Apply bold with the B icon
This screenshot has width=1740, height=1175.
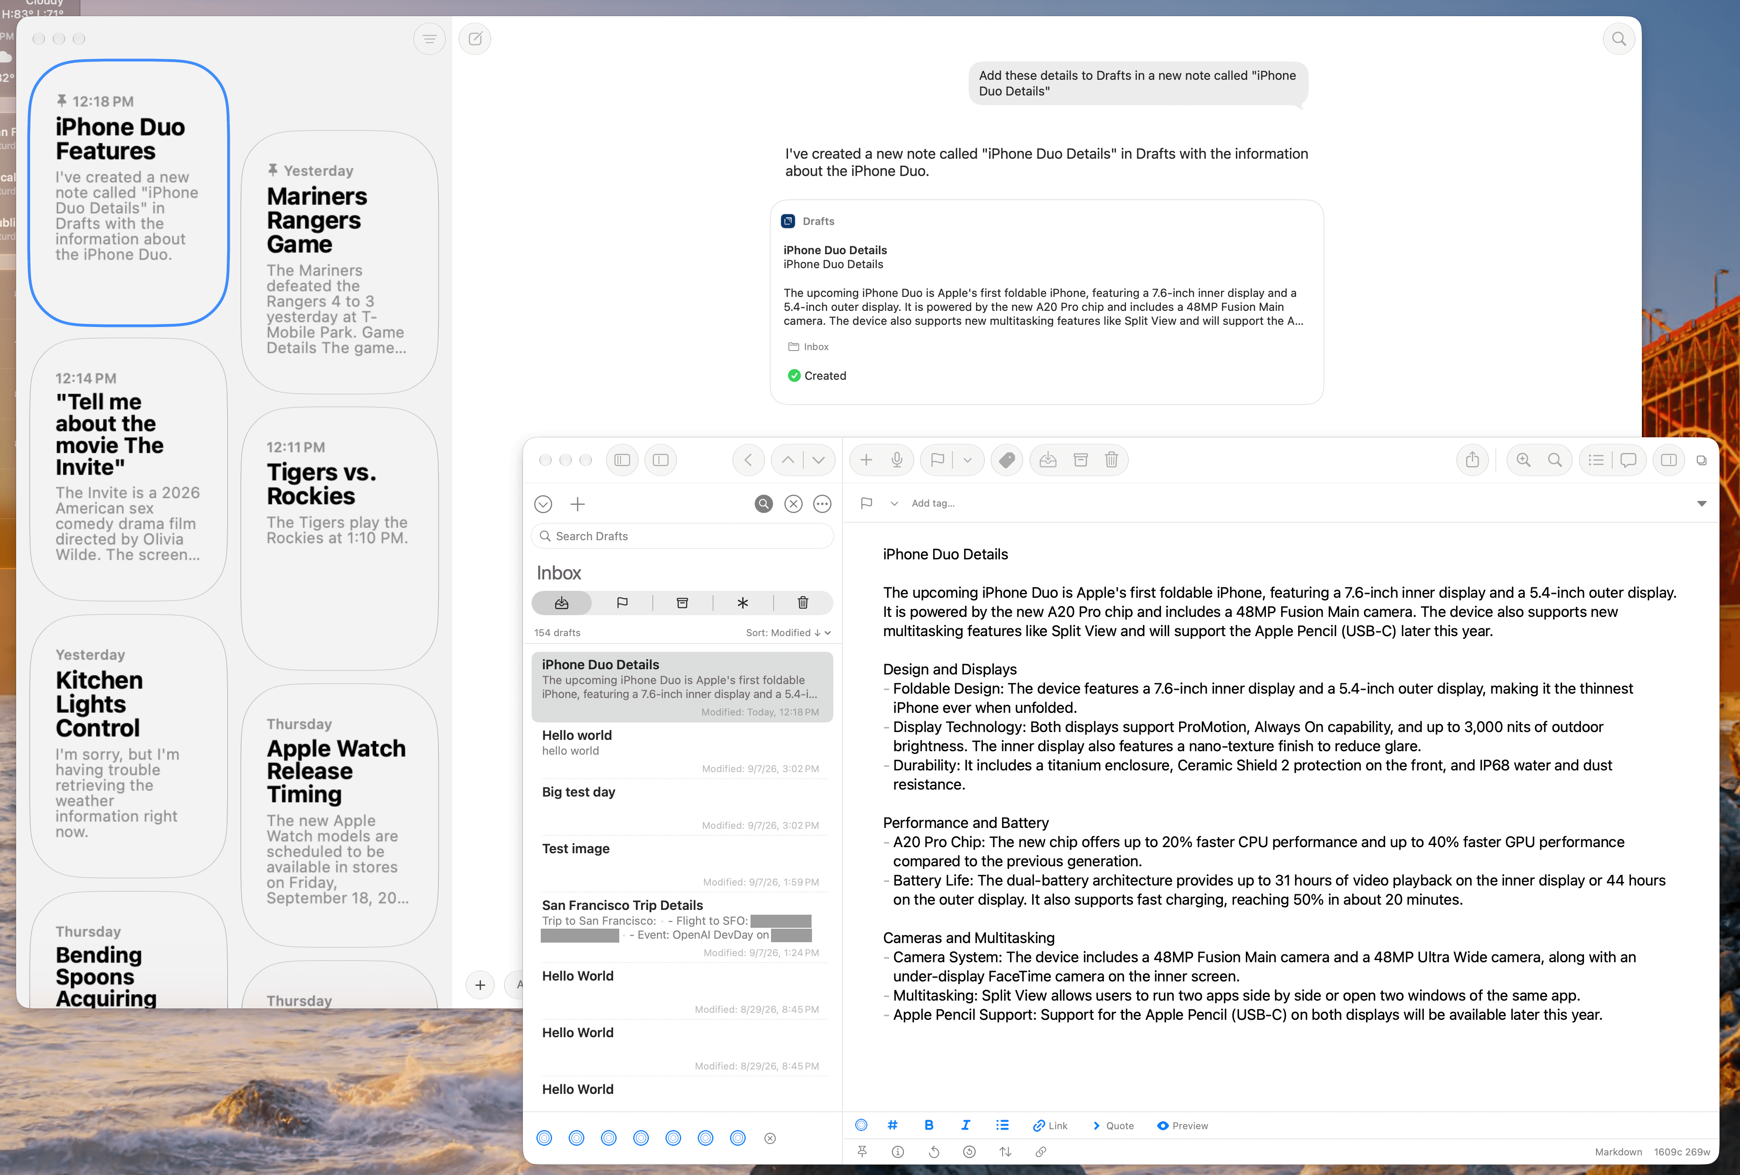929,1126
